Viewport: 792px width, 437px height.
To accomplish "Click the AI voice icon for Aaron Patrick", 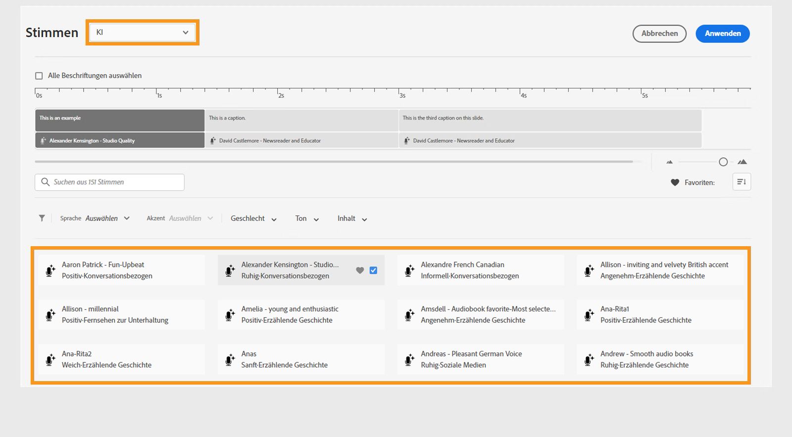I will click(x=50, y=270).
